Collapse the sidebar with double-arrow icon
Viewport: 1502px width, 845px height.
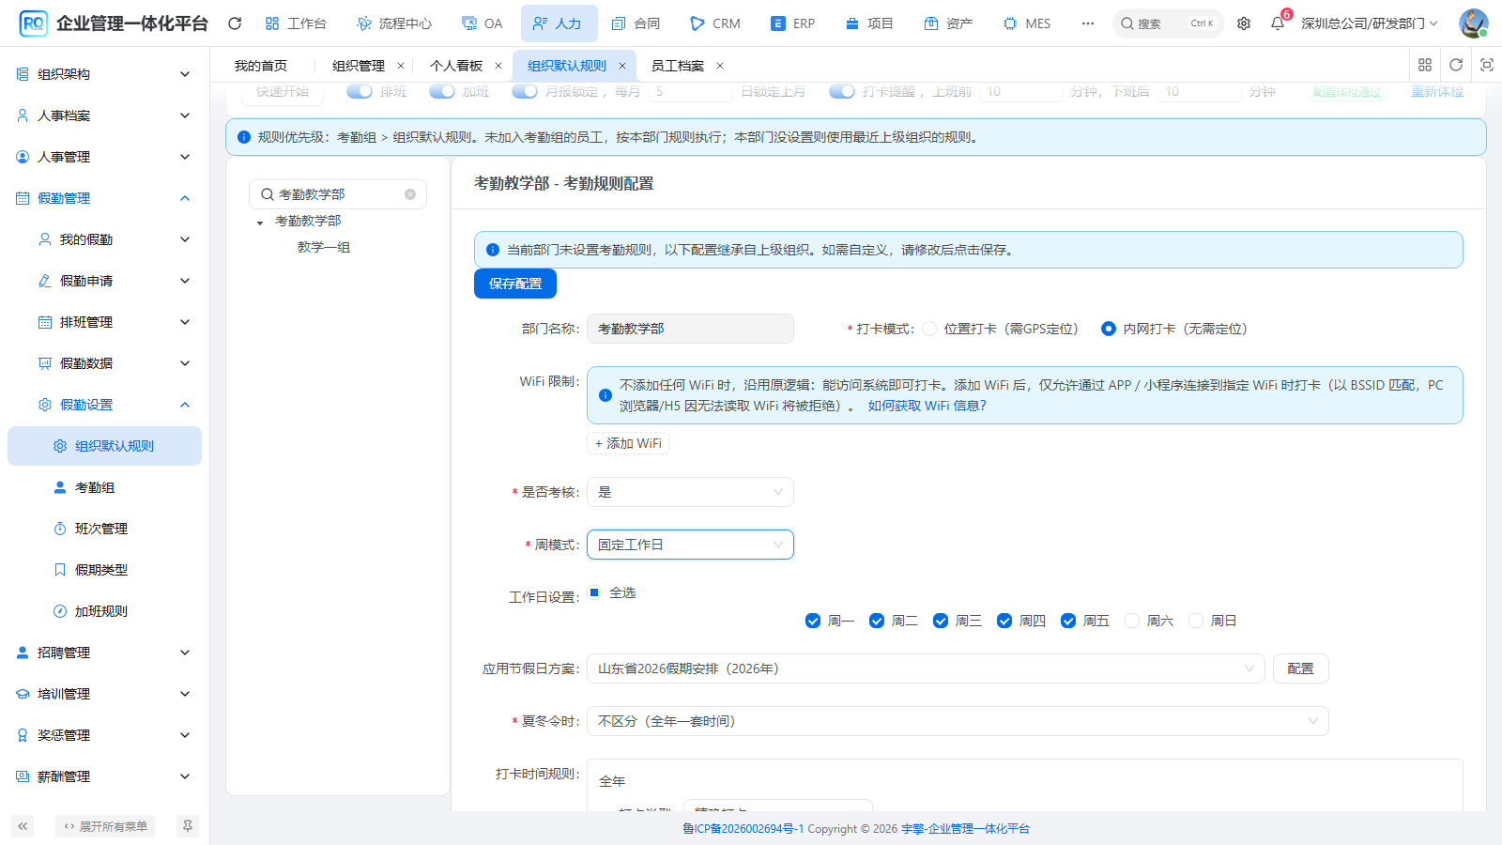[x=23, y=826]
